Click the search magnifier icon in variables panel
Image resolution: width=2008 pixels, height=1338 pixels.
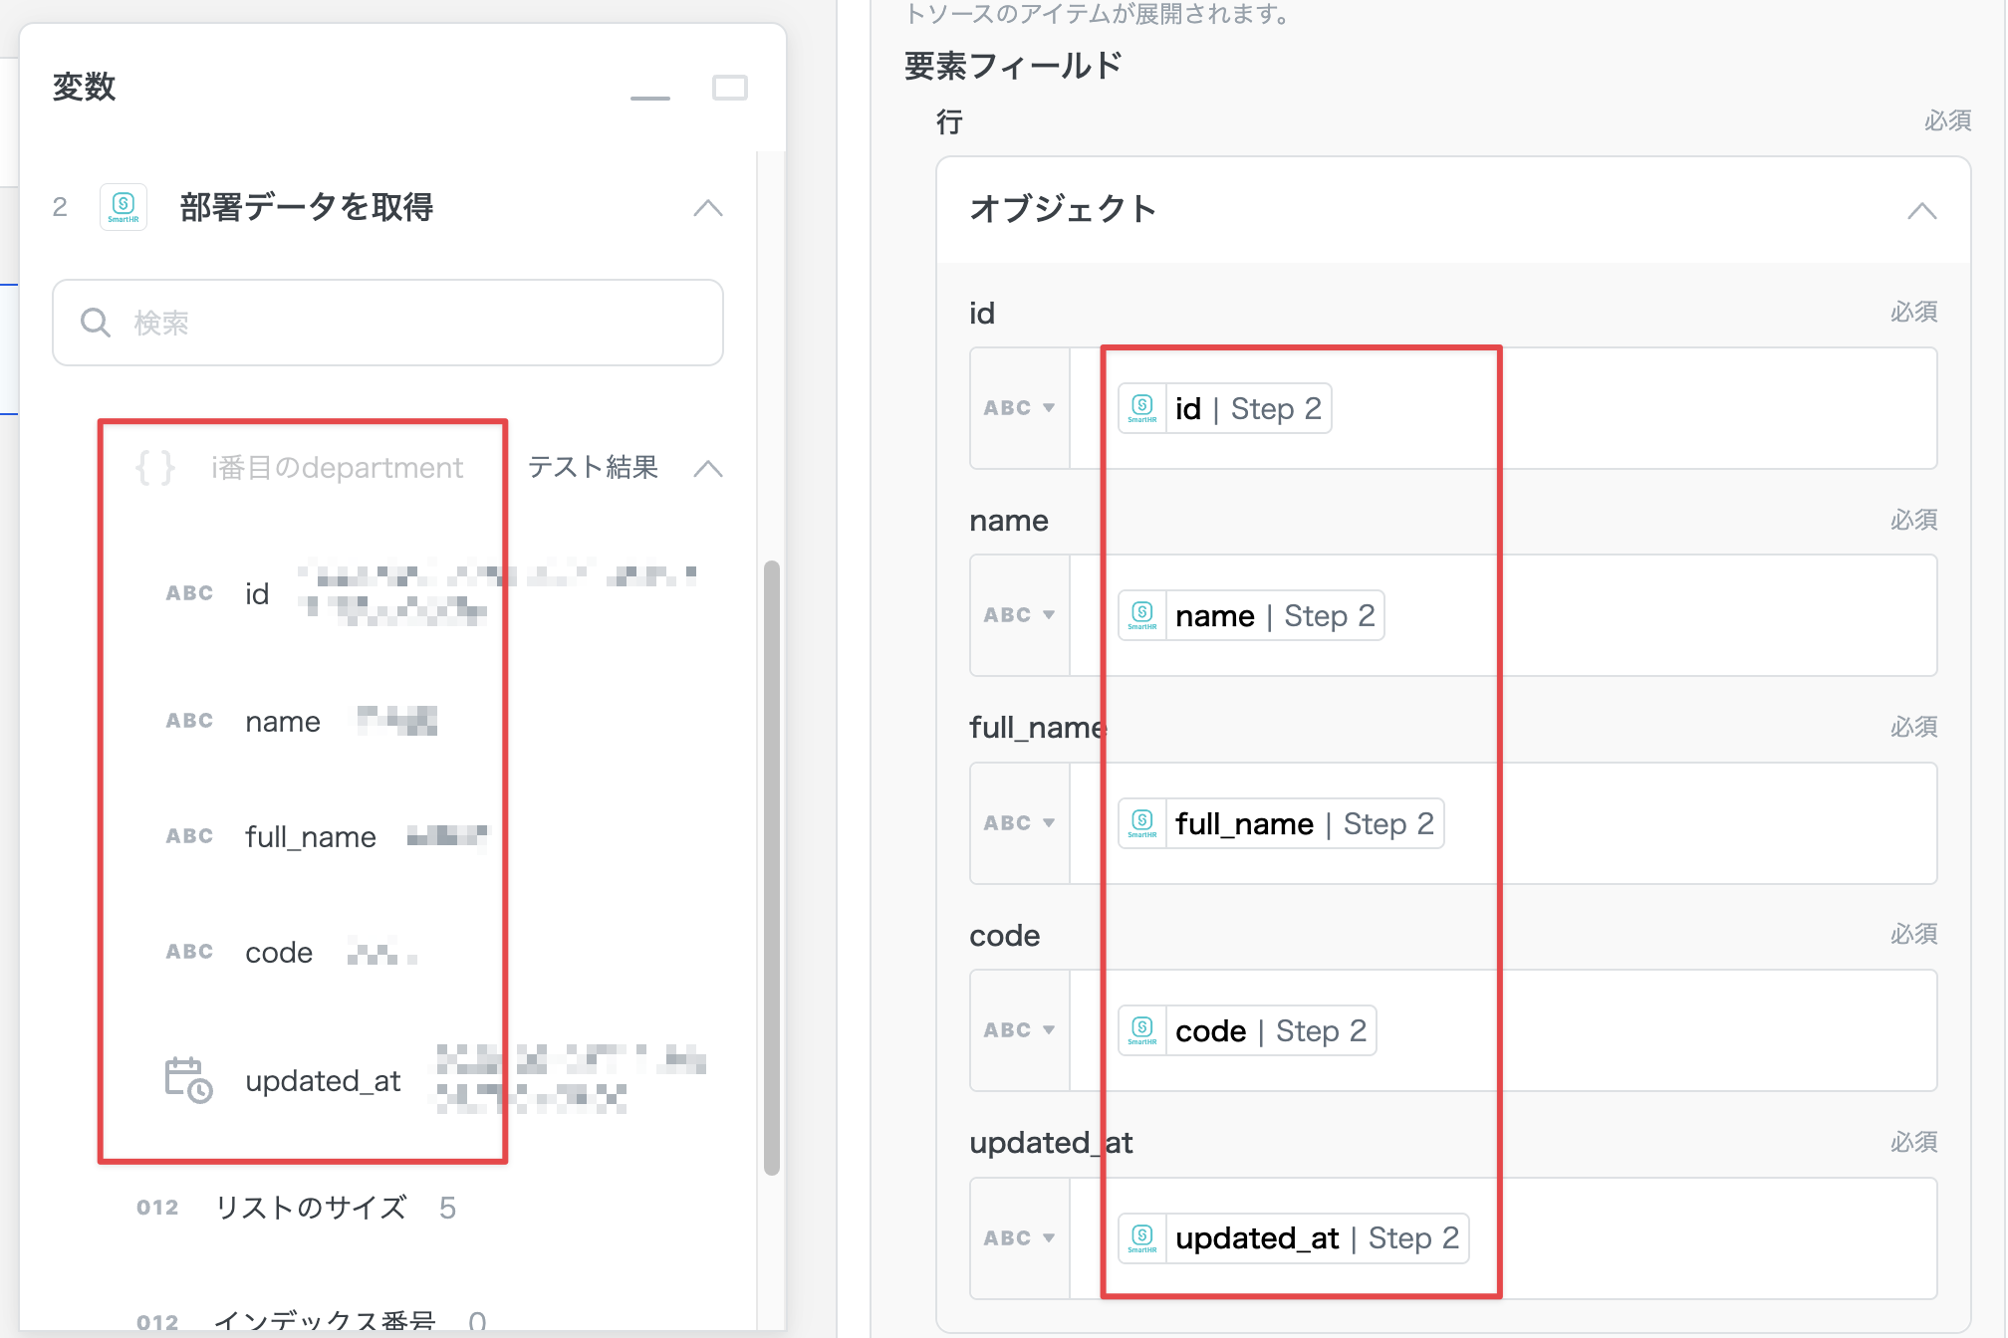[96, 323]
